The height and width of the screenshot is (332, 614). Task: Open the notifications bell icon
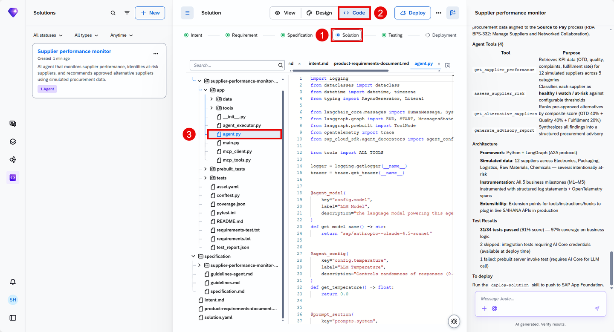click(13, 282)
